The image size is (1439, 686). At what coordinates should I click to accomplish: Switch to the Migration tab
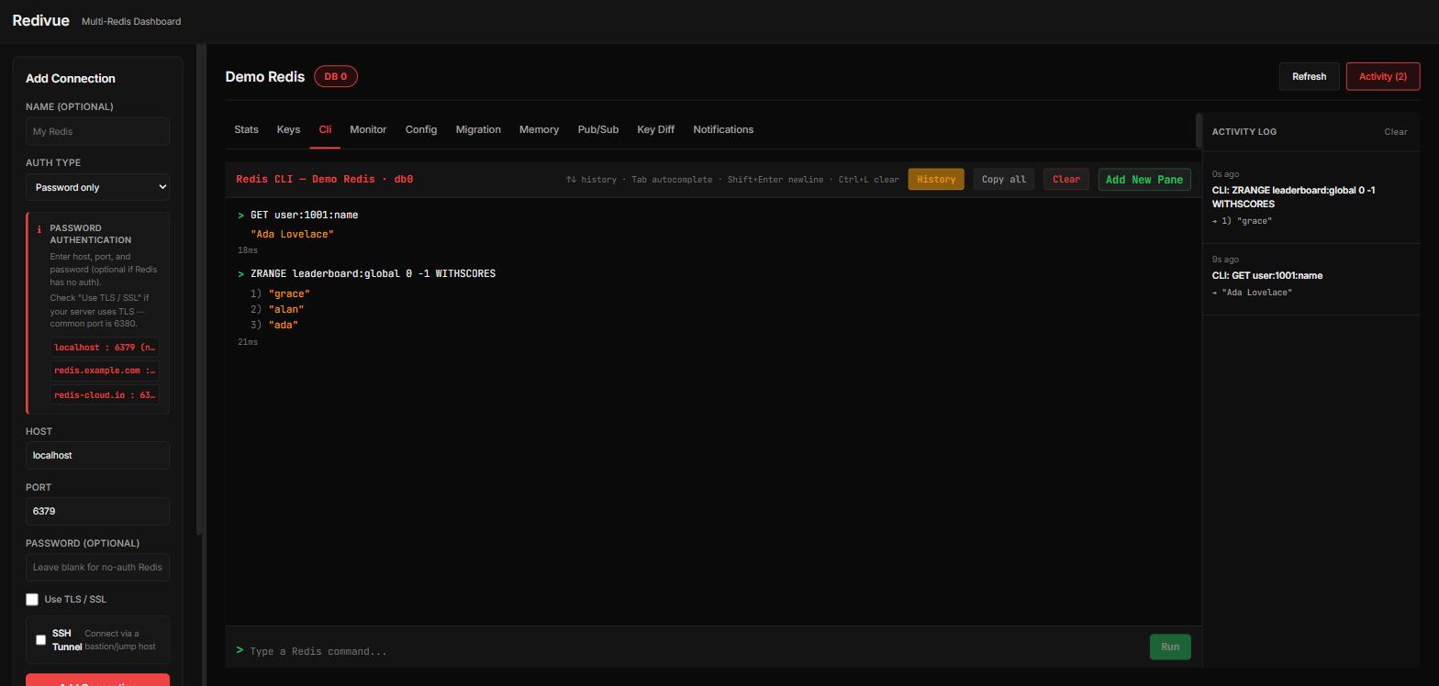click(x=478, y=129)
